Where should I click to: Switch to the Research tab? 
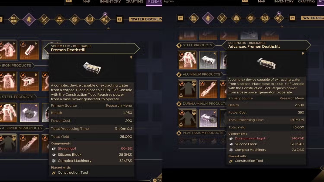pyautogui.click(x=154, y=2)
